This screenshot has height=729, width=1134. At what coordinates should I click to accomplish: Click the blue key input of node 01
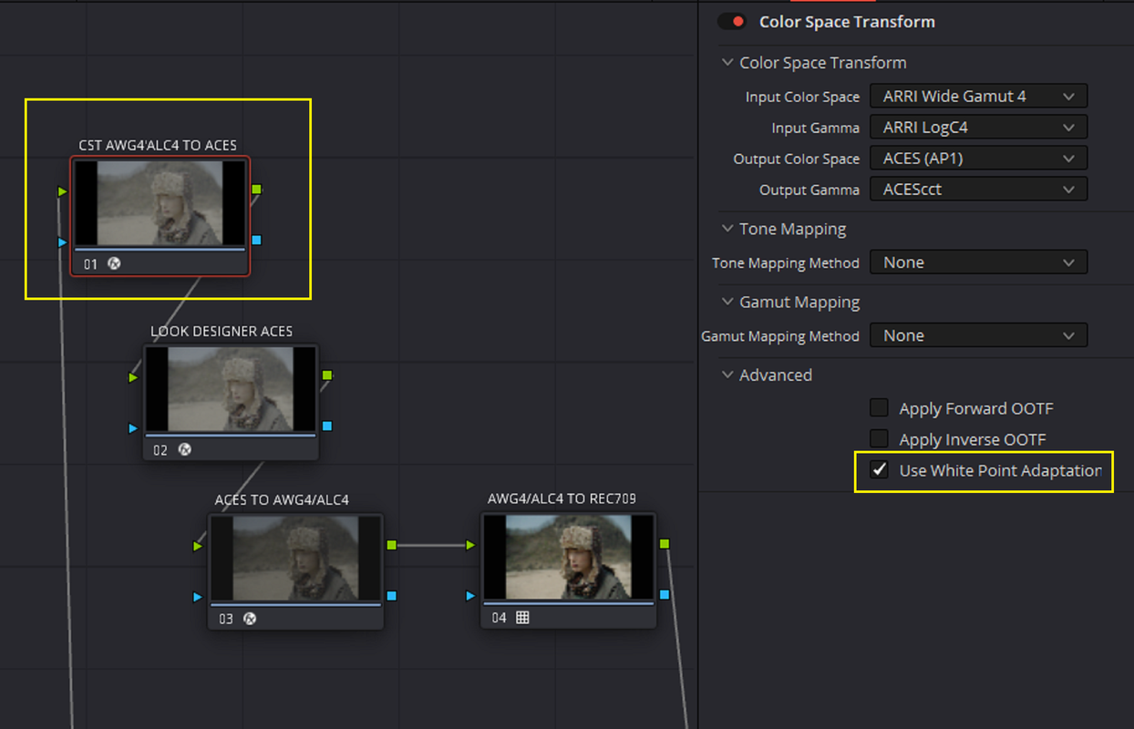pos(62,241)
